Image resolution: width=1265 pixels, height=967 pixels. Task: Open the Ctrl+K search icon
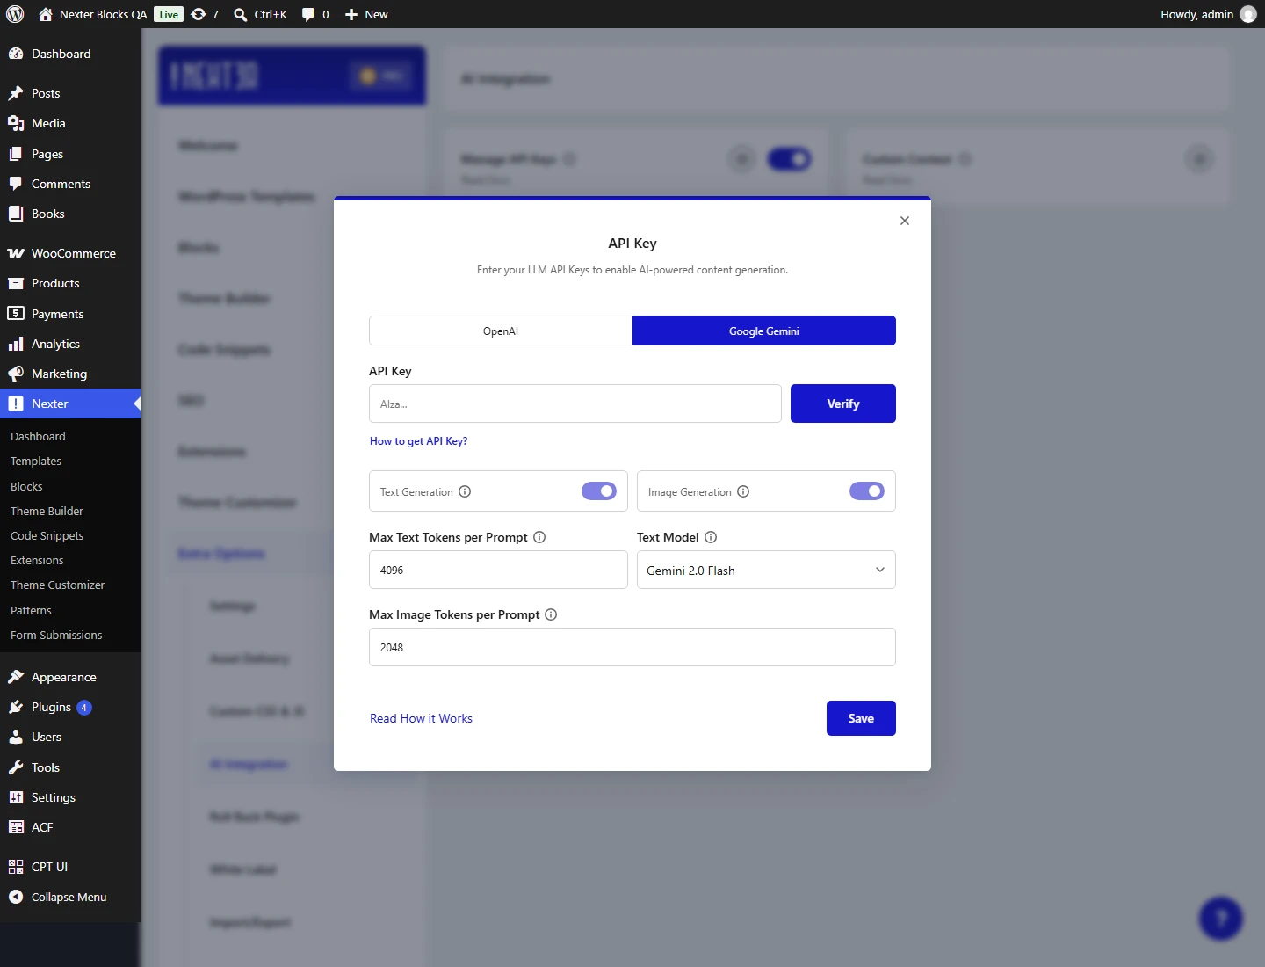pyautogui.click(x=240, y=14)
